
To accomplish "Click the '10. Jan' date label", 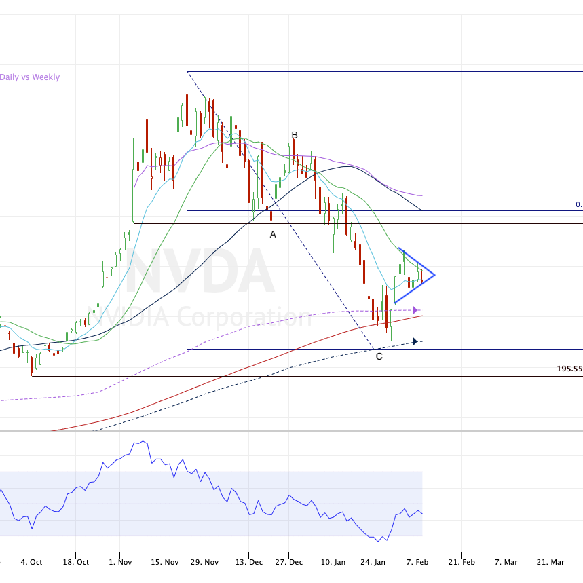I will click(333, 563).
